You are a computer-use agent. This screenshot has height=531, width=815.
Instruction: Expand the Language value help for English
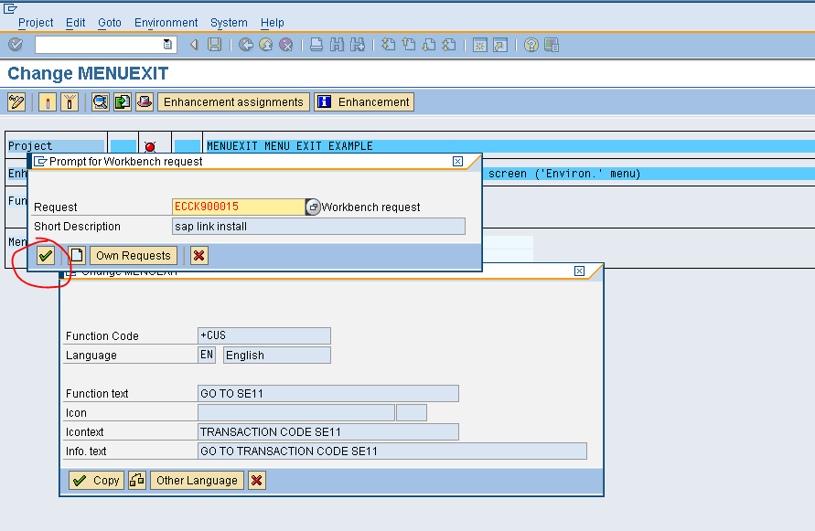point(206,355)
